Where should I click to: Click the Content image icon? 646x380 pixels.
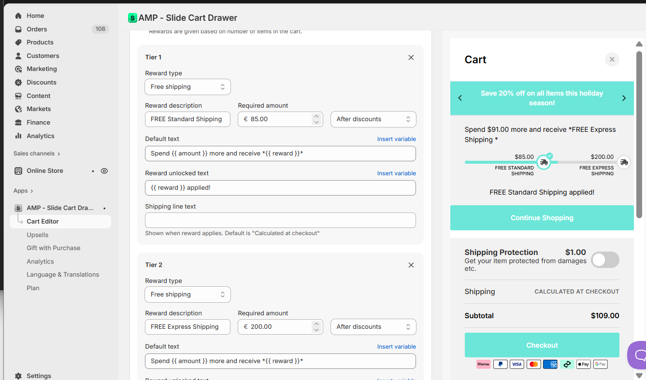[18, 96]
